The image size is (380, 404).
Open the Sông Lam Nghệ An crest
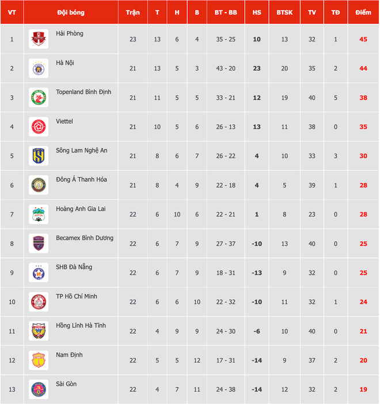[39, 156]
